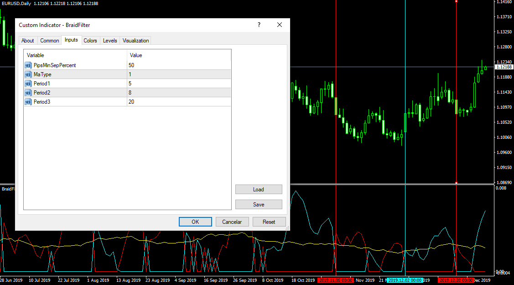This screenshot has height=285, width=514.
Task: Click the MaType variable icon
Action: click(28, 74)
